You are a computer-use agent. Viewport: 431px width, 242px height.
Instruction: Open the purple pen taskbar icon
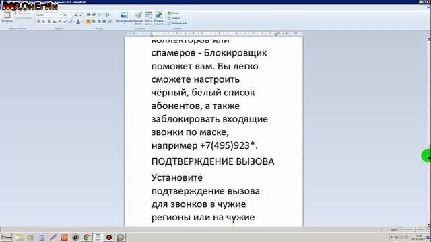(53, 237)
